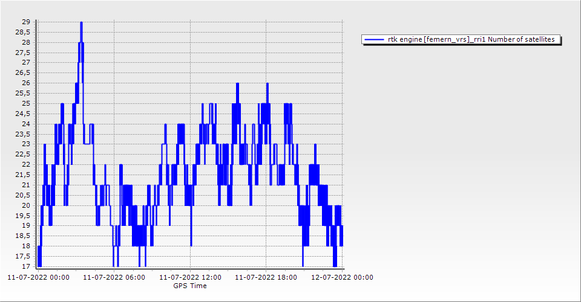The width and height of the screenshot is (581, 302).
Task: Click the curve's peak at 26 satellites
Action: (x=237, y=83)
